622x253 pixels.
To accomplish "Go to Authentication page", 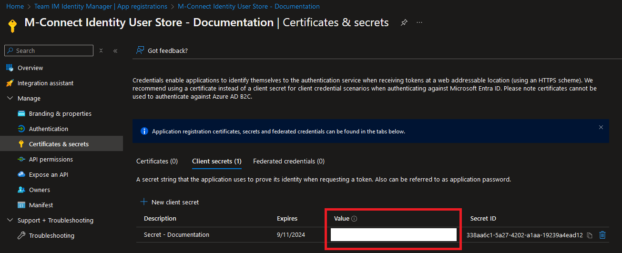I will [x=49, y=129].
